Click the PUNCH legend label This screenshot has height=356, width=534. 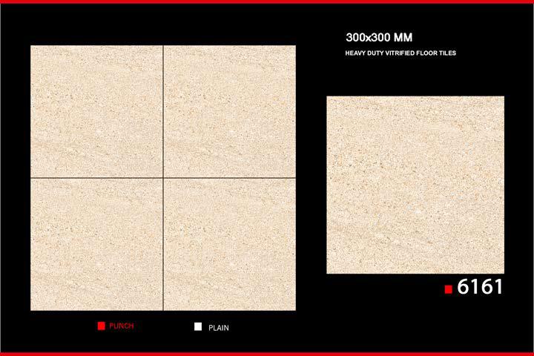[121, 326]
